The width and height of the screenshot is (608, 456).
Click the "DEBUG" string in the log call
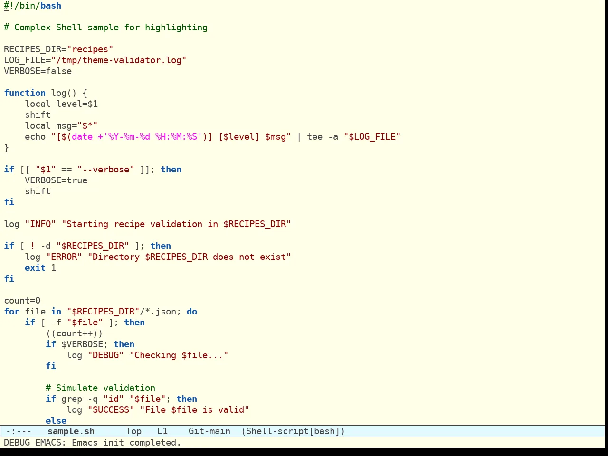(106, 355)
